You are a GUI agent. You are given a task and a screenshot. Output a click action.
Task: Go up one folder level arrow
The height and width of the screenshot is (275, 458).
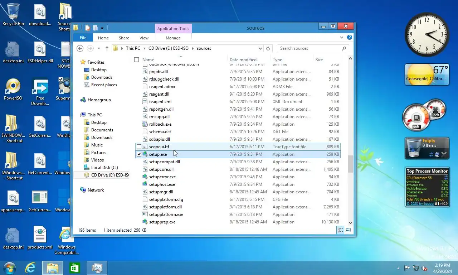click(x=107, y=48)
